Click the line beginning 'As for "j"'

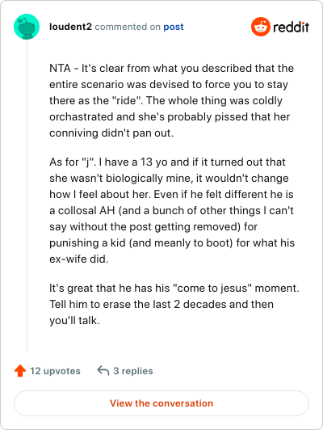tap(167, 162)
